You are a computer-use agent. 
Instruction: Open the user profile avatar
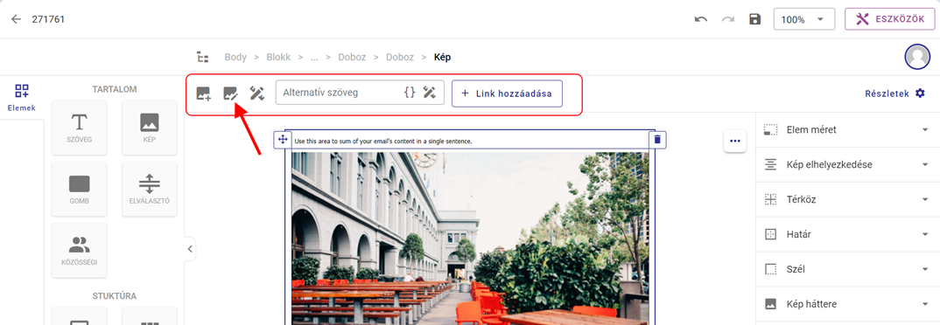pyautogui.click(x=917, y=58)
